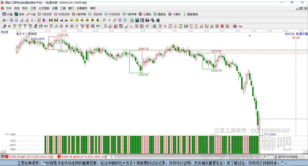Click the K线 candlestick chart button
This screenshot has width=308, height=166.
point(31,14)
